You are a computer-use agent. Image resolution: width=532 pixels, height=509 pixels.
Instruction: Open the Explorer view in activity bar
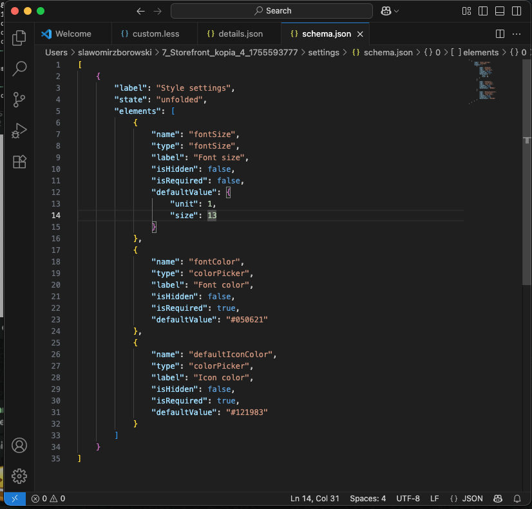pos(19,37)
